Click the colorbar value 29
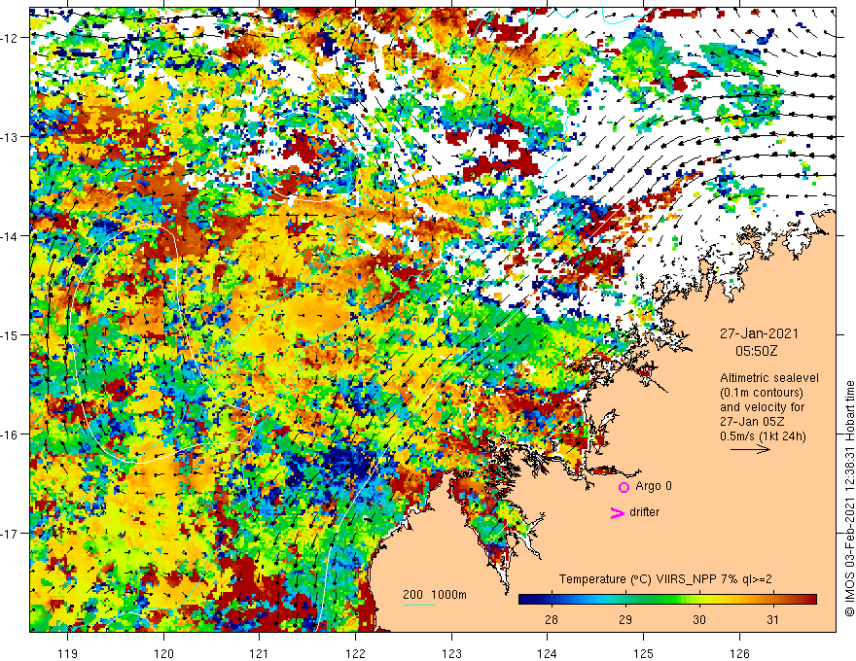856x661 pixels. (x=625, y=619)
